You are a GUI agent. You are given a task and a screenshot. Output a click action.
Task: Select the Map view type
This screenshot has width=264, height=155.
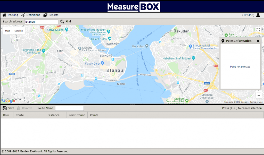point(7,31)
